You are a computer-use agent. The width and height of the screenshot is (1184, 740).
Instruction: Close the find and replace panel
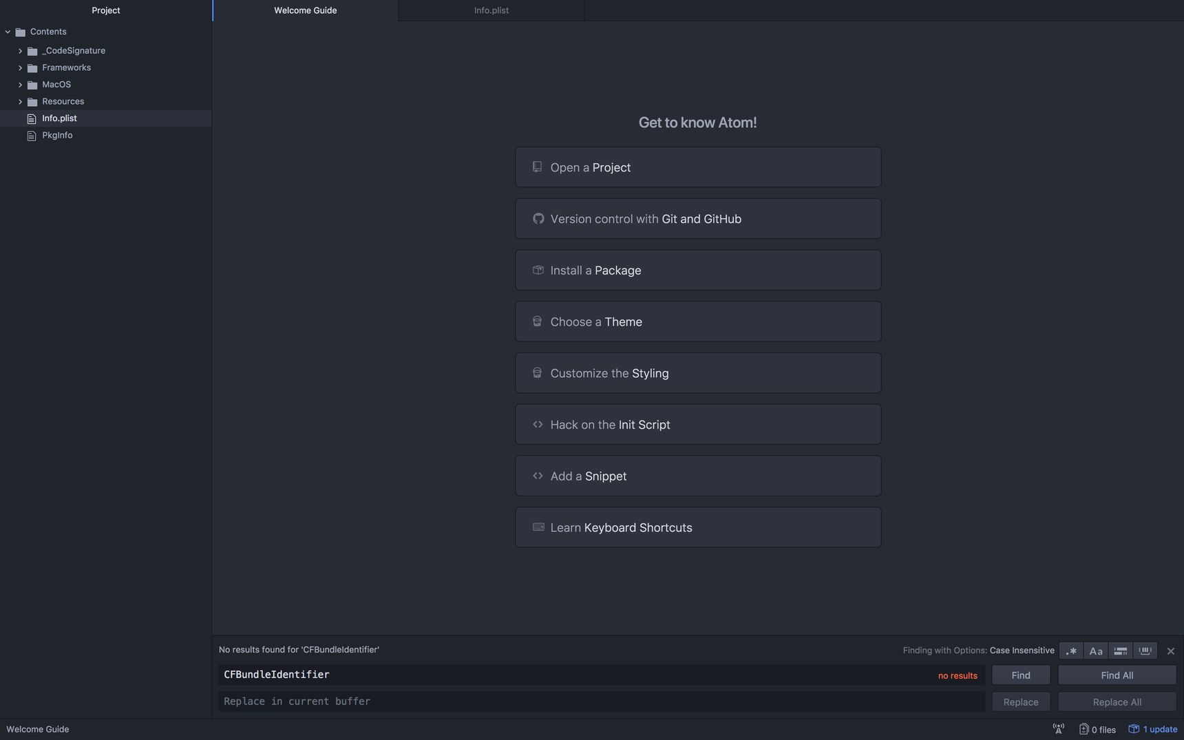click(1171, 651)
